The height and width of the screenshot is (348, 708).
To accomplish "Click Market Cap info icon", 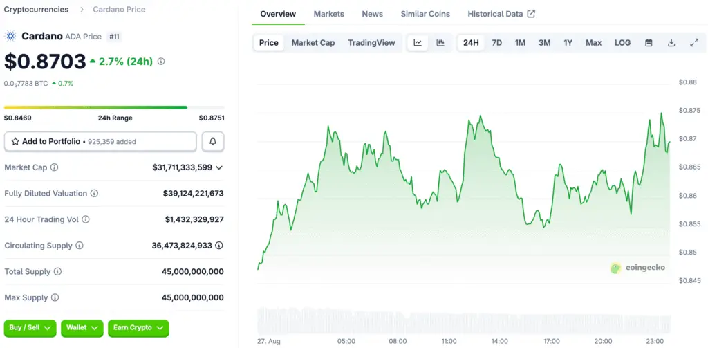I will click(54, 167).
